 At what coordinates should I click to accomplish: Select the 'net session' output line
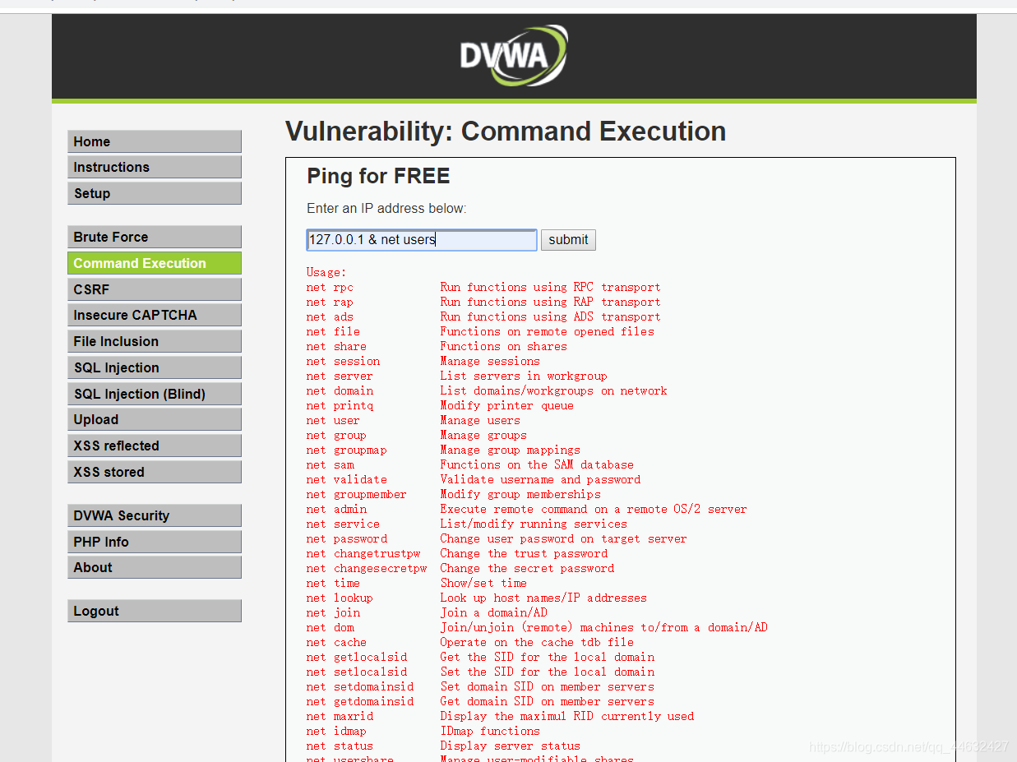(423, 361)
